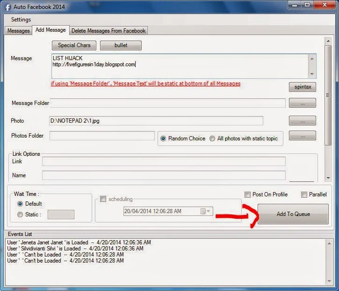Click the Link input field

click(x=164, y=161)
